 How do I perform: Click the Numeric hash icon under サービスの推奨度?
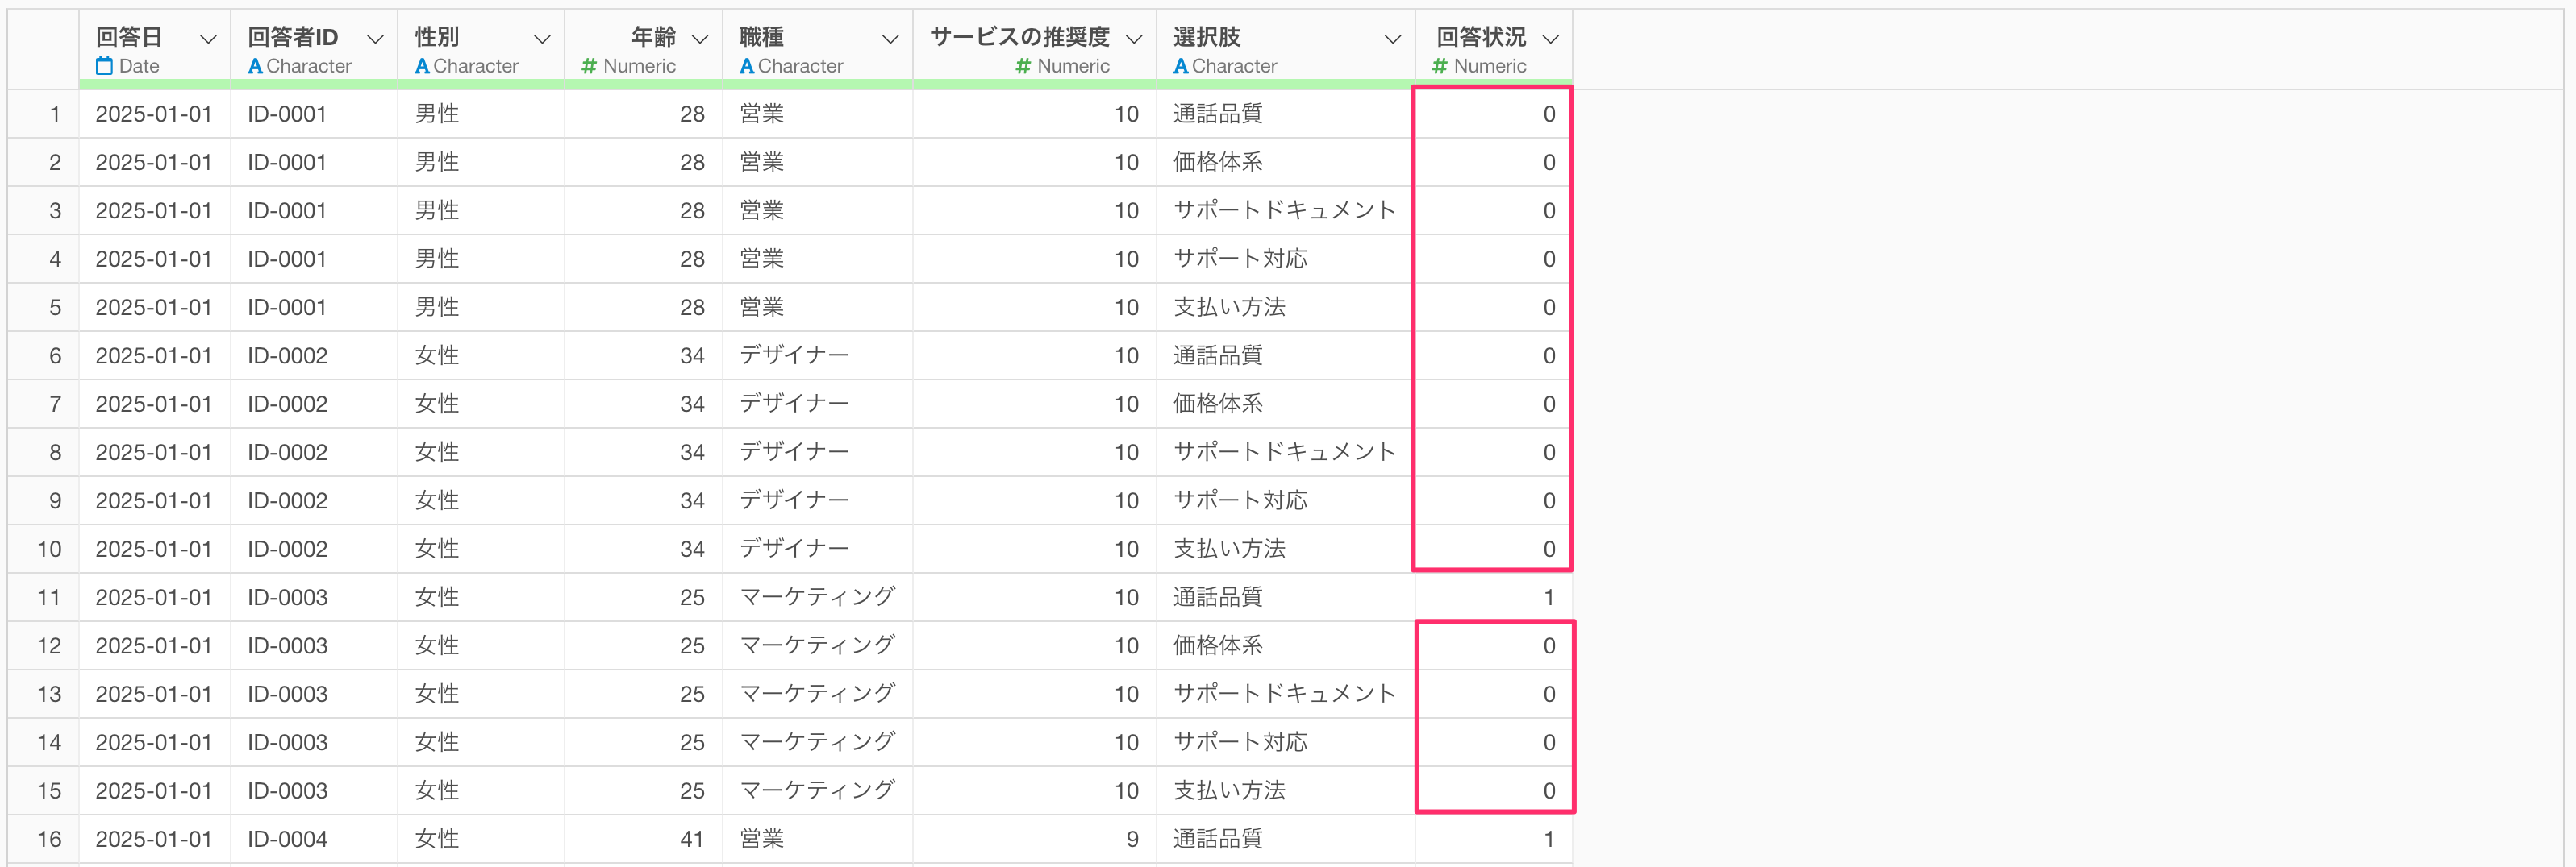coord(1022,66)
